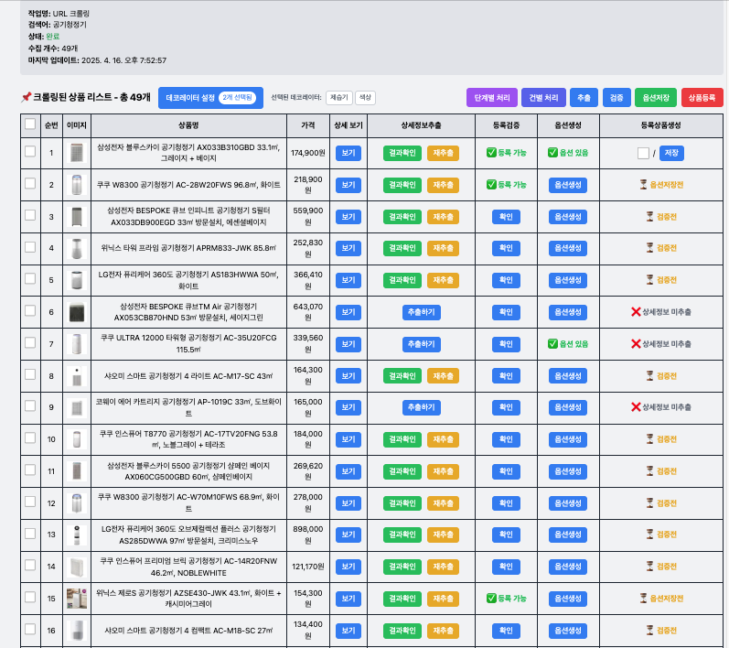
Task: Click the red X icon in row 9
Action: (x=636, y=407)
